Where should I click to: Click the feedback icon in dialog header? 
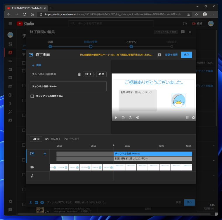coord(183,32)
